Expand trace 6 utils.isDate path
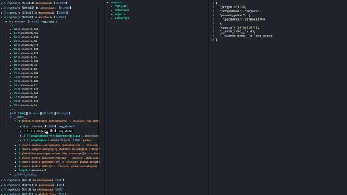The image size is (347, 195). (x=16, y=166)
